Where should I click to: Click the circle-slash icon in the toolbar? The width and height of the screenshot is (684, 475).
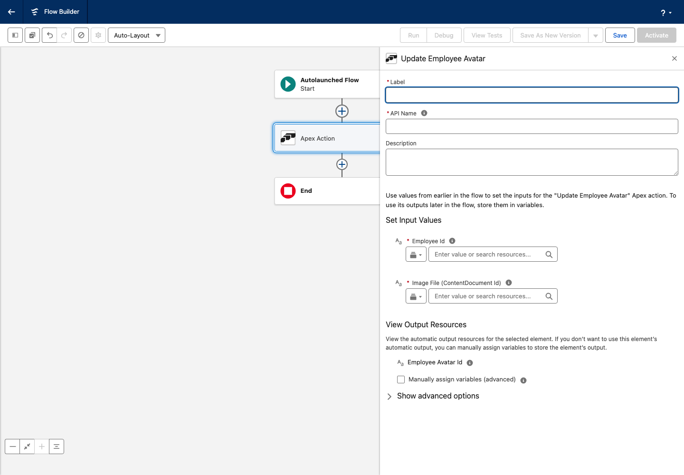[x=81, y=35]
